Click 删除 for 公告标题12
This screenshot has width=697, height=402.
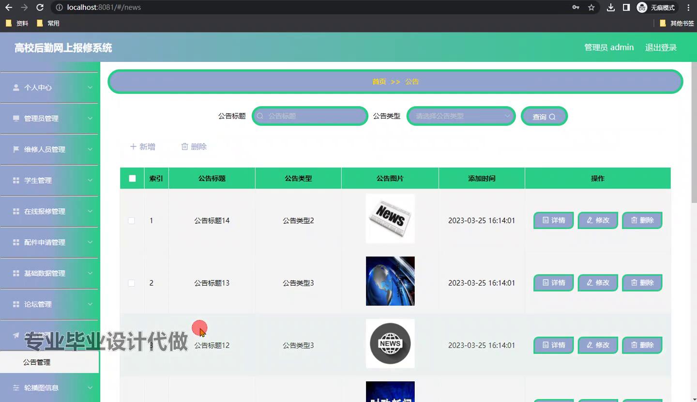click(642, 345)
